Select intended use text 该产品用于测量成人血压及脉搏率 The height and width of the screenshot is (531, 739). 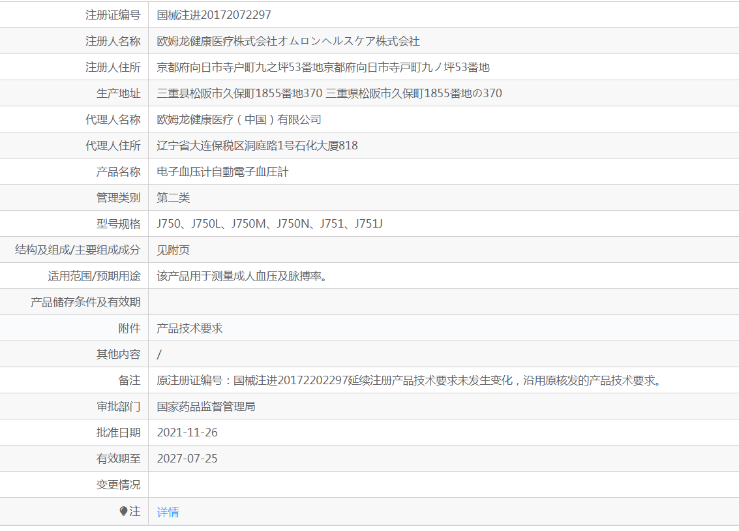tap(239, 276)
